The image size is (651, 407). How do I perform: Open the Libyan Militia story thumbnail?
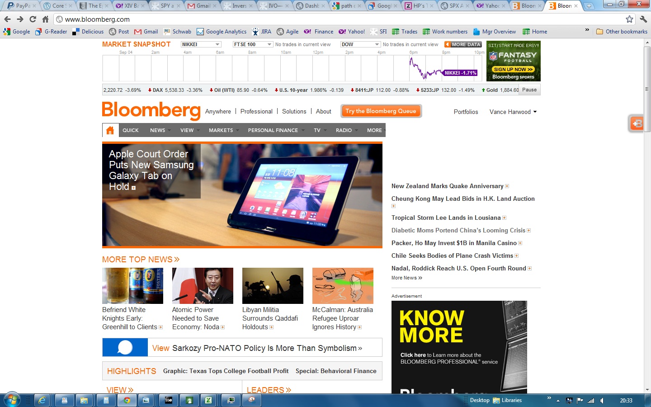click(x=273, y=286)
